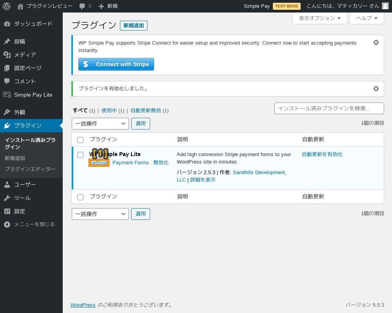Open 固定ページ menu item
The height and width of the screenshot is (313, 392).
click(x=31, y=68)
